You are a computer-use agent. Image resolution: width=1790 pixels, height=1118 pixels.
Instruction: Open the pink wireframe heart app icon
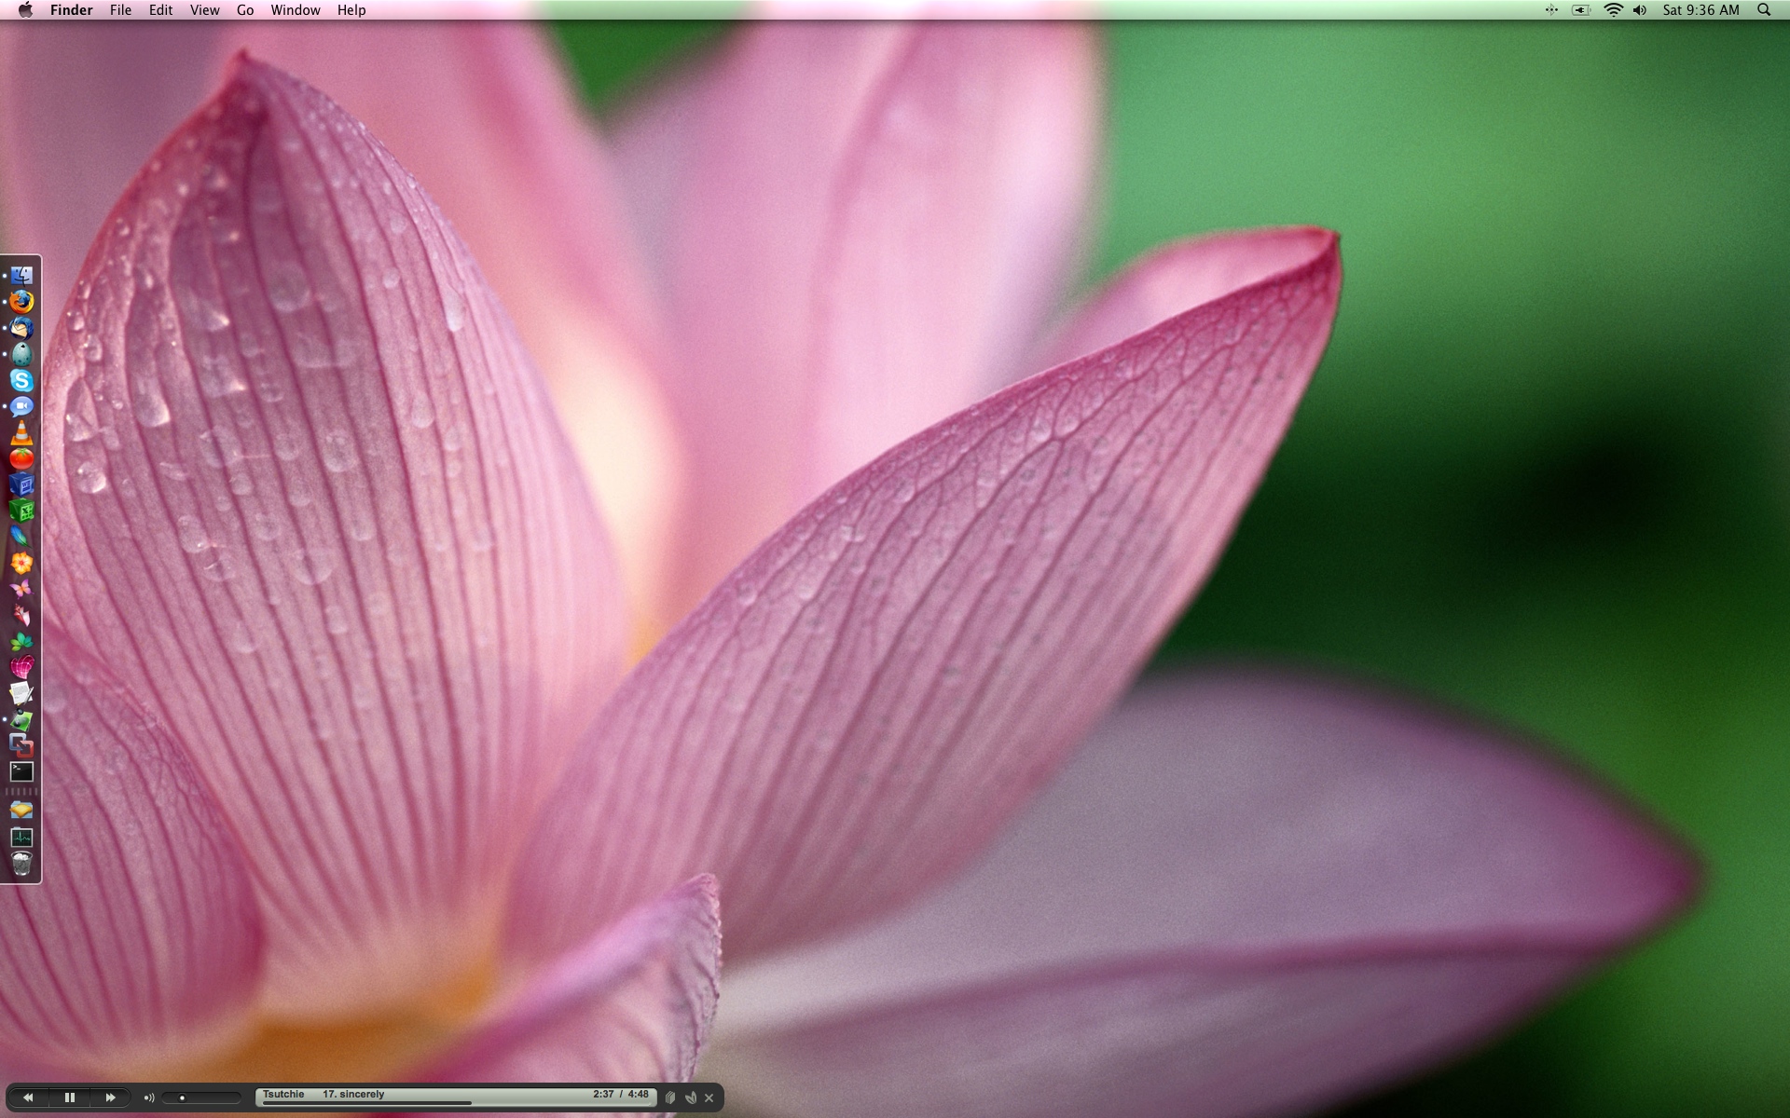(x=21, y=667)
